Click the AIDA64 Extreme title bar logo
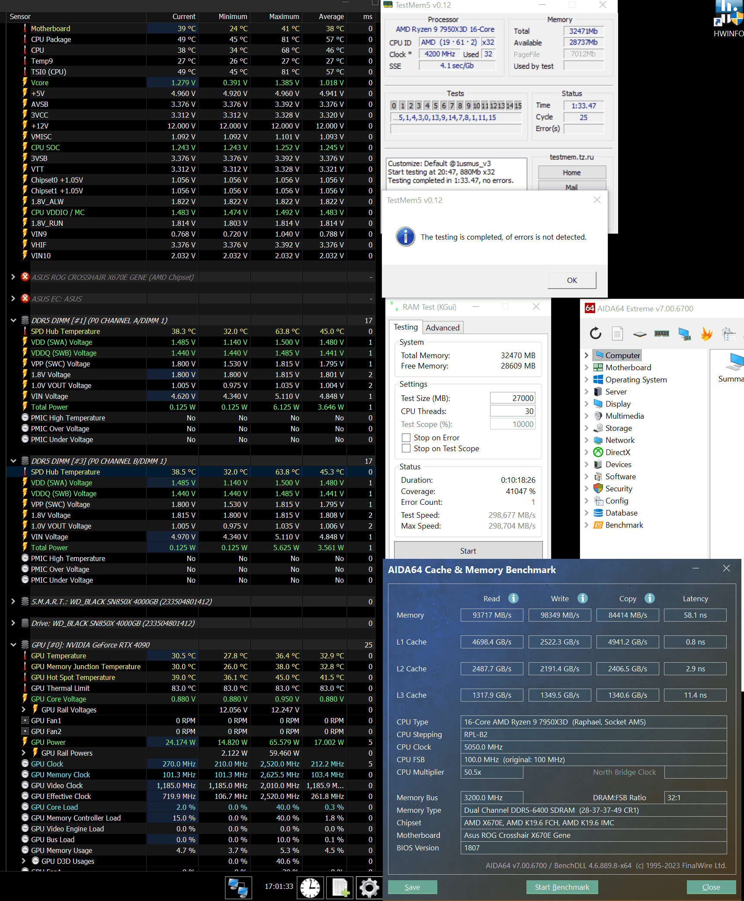The width and height of the screenshot is (744, 901). [590, 308]
